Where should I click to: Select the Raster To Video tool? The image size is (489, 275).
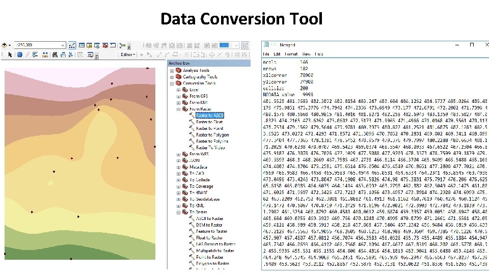pyautogui.click(x=210, y=148)
